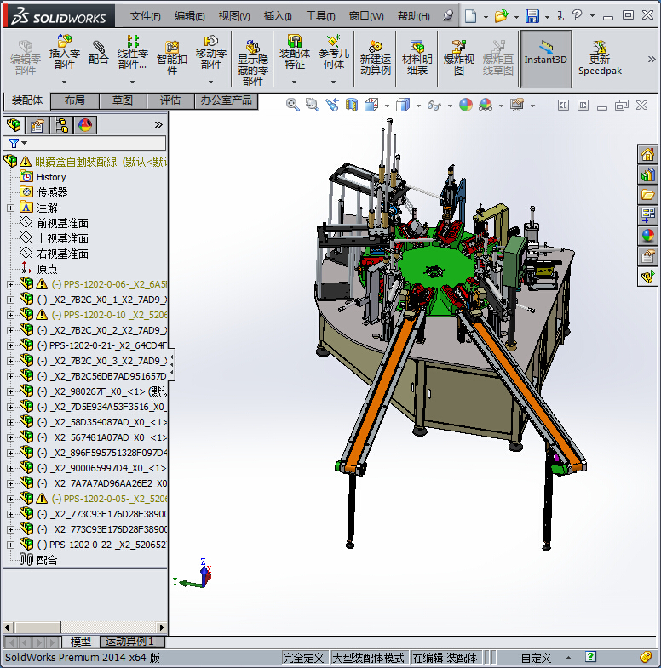Image resolution: width=661 pixels, height=668 pixels.
Task: Expand the PPS-1202-0-22 component node
Action: 10,545
